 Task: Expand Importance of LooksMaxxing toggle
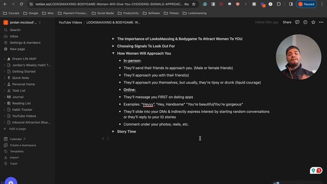tap(113, 39)
